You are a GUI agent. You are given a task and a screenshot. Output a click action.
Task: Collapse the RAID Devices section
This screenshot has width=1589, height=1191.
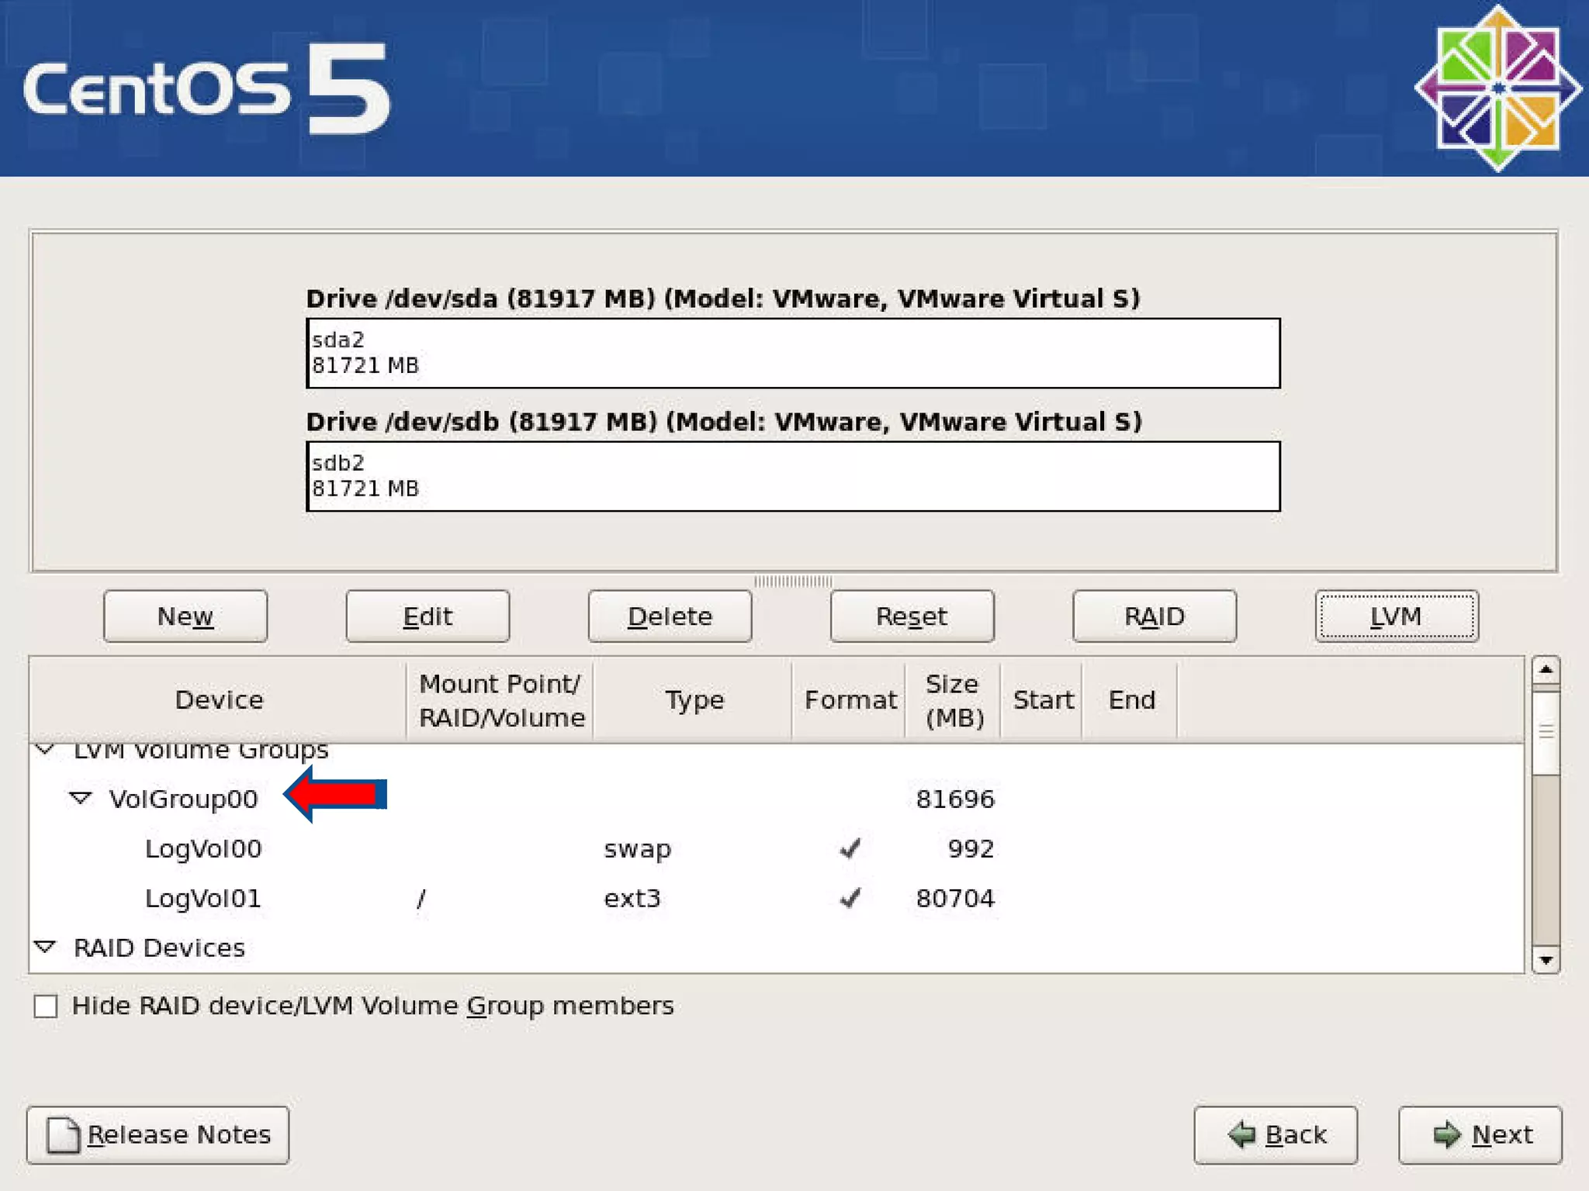46,947
